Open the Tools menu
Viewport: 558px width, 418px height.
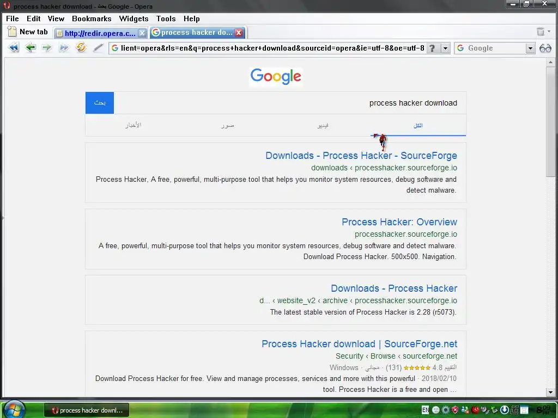click(166, 19)
